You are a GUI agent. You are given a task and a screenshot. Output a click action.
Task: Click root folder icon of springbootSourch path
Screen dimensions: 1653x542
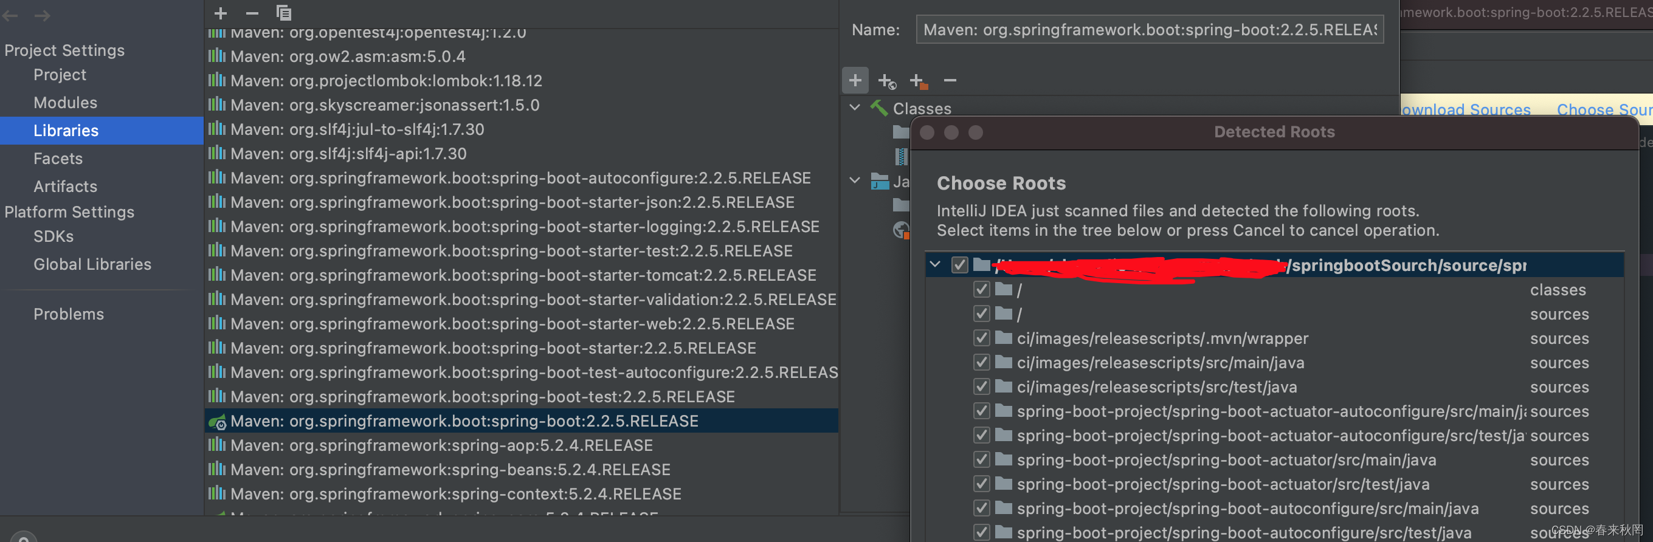click(x=982, y=264)
